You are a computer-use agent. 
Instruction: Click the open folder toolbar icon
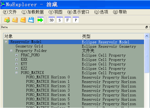click(x=15, y=20)
